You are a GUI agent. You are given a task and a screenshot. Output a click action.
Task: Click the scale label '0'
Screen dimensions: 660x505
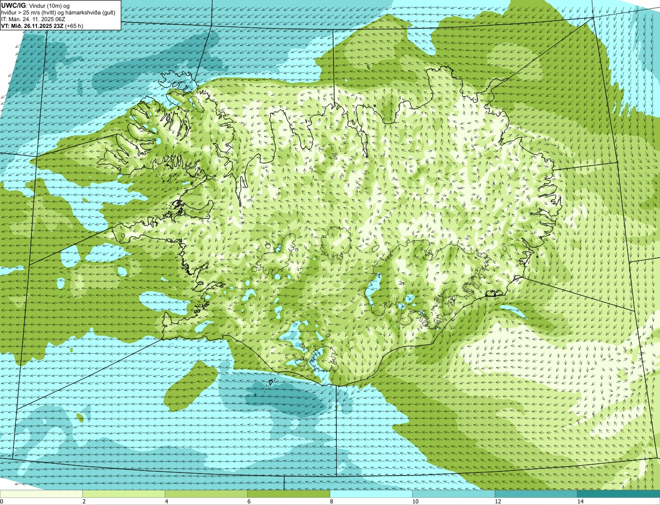tap(2, 501)
